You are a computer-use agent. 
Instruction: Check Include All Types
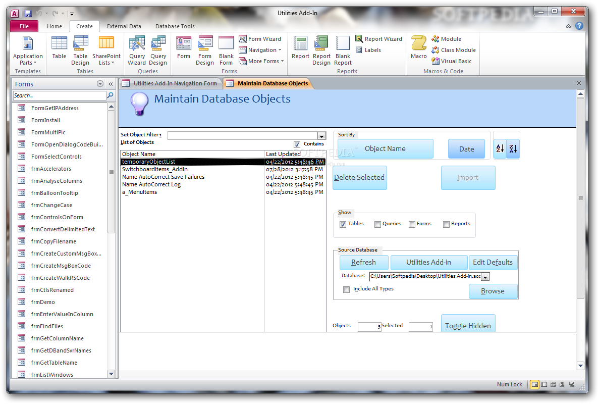(x=346, y=289)
